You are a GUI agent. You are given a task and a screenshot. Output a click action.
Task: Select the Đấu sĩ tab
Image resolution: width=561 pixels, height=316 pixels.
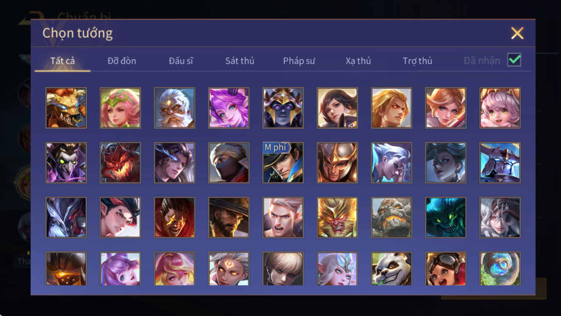pyautogui.click(x=181, y=61)
